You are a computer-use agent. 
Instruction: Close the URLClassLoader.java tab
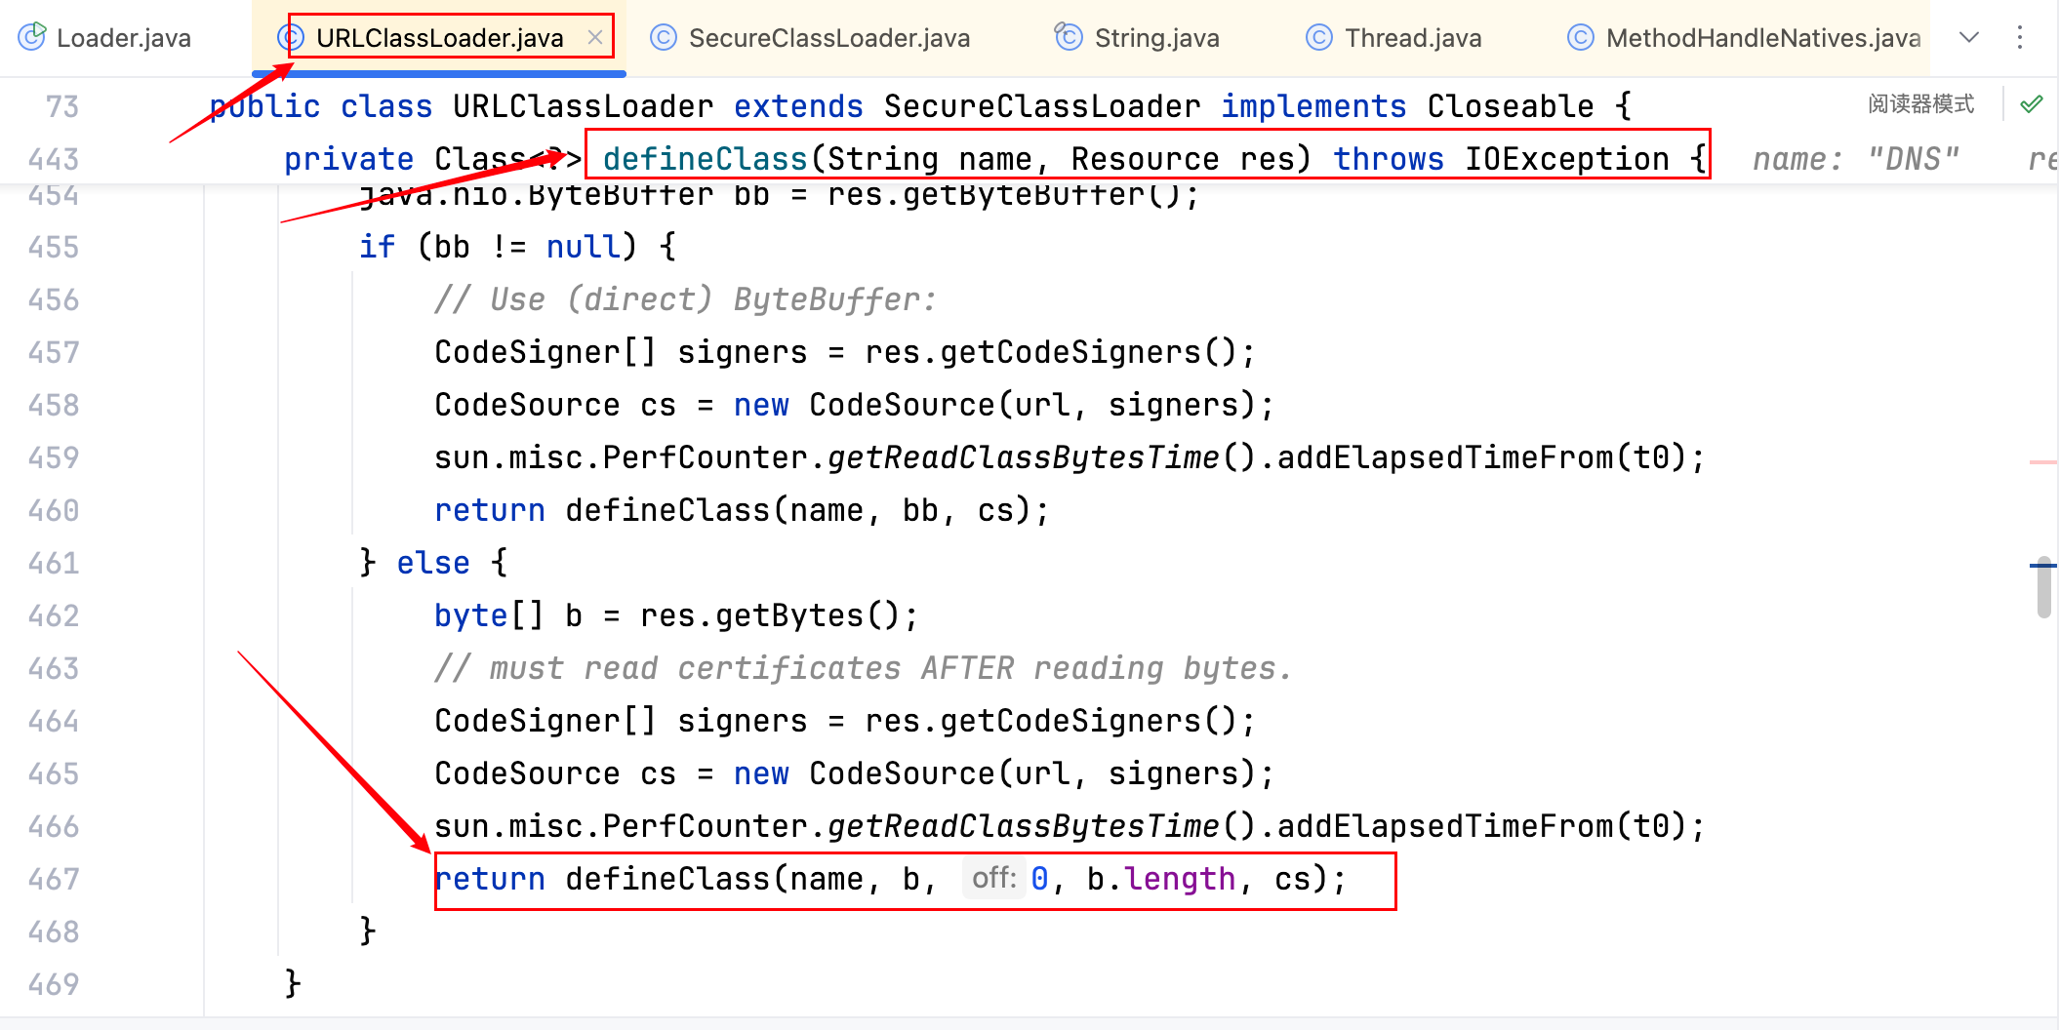[x=594, y=37]
